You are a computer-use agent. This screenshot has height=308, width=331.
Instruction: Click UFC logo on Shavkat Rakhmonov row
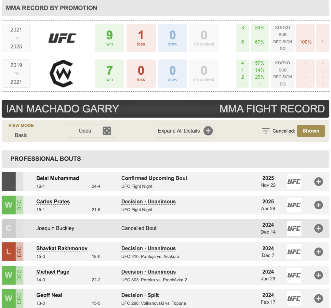(294, 252)
